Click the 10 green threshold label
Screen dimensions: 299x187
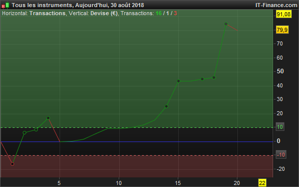[280, 127]
